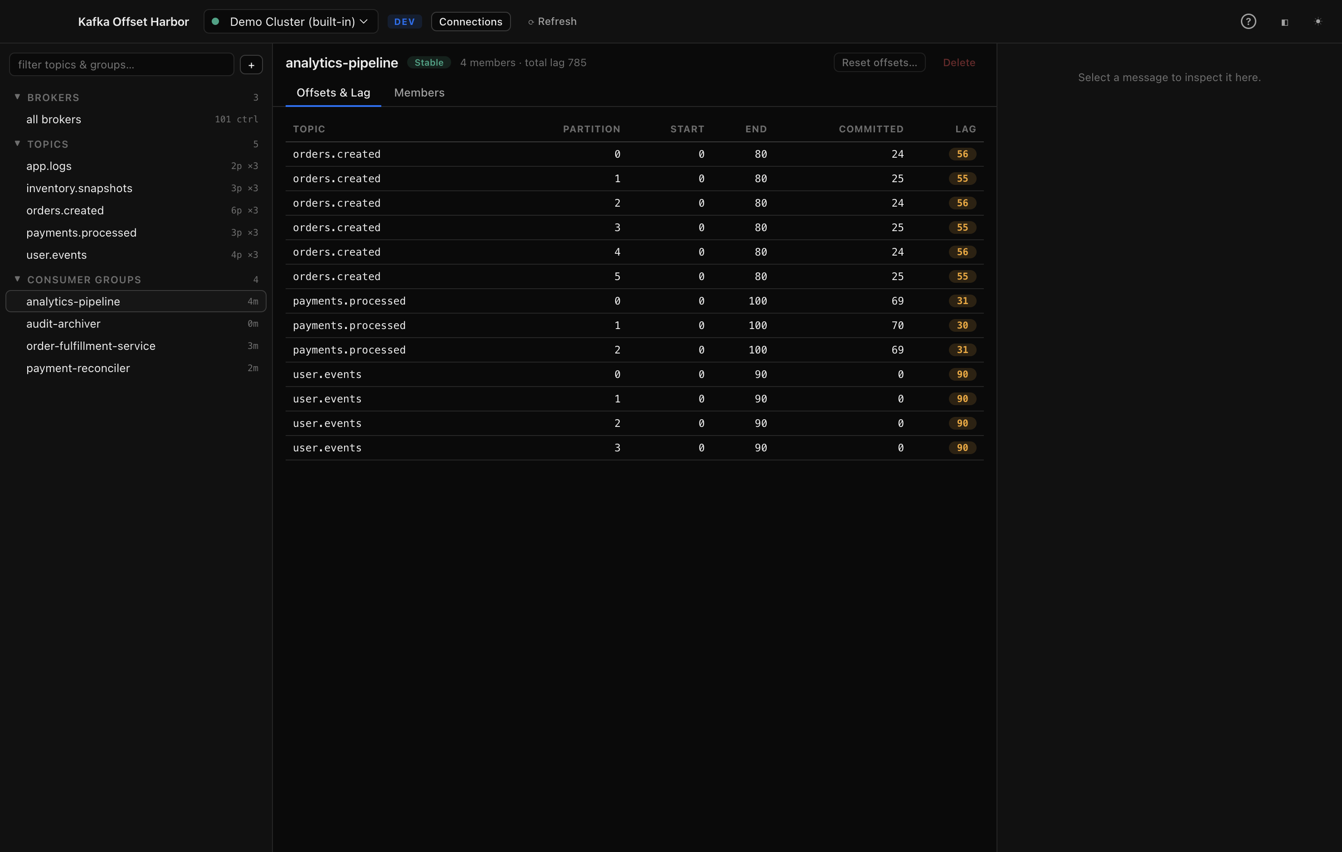This screenshot has height=852, width=1342.
Task: Click the committed value 70
Action: [897, 326]
